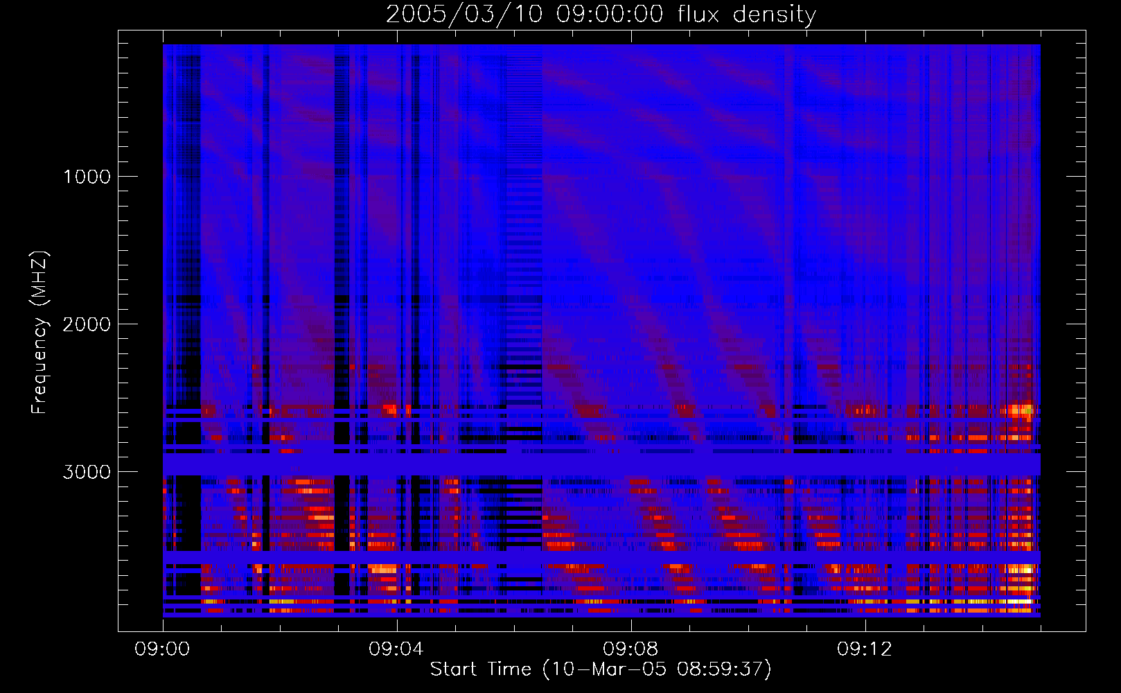Click the 1000 frequency tick label
This screenshot has height=693, width=1121.
(x=87, y=177)
